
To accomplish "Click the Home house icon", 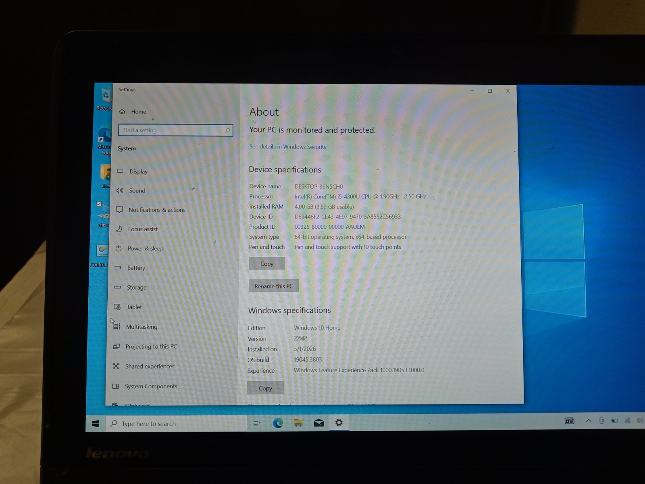I will pyautogui.click(x=122, y=111).
